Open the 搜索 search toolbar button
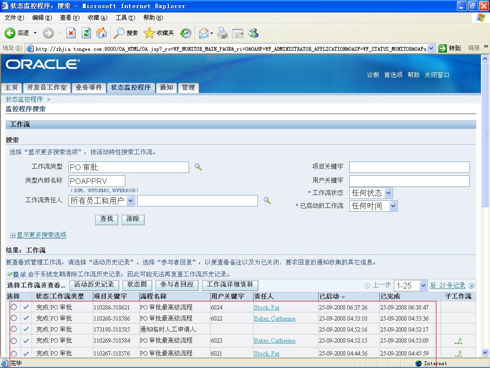The image size is (490, 368). point(125,33)
